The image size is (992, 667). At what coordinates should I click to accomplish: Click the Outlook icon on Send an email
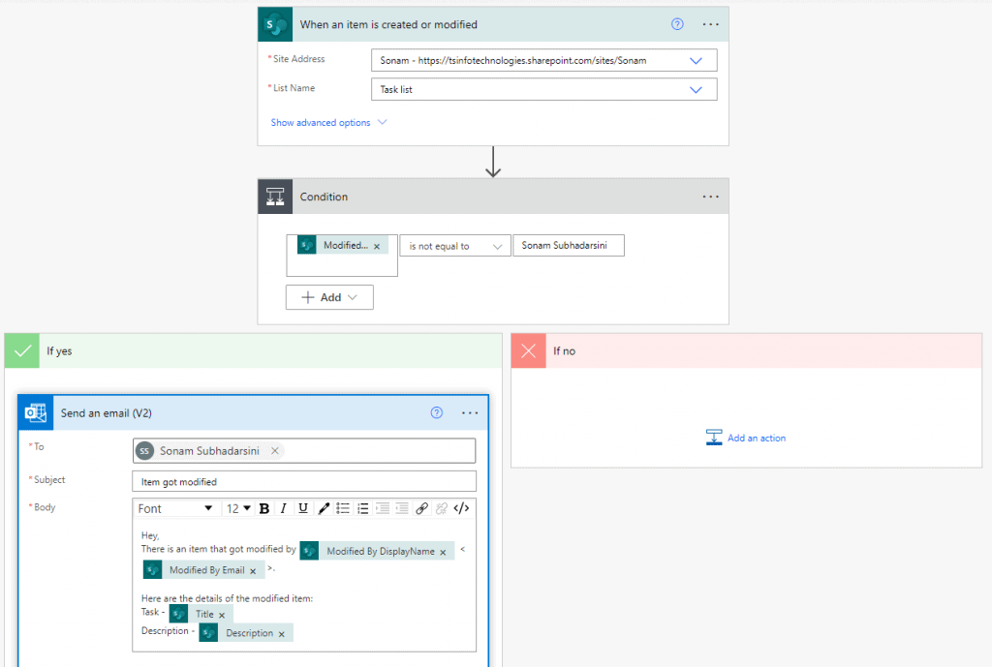(x=36, y=412)
